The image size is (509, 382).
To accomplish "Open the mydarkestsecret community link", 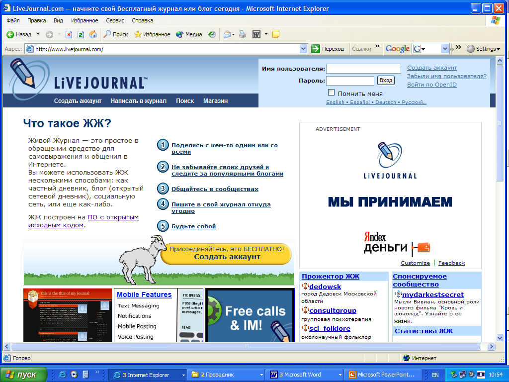I will [433, 294].
